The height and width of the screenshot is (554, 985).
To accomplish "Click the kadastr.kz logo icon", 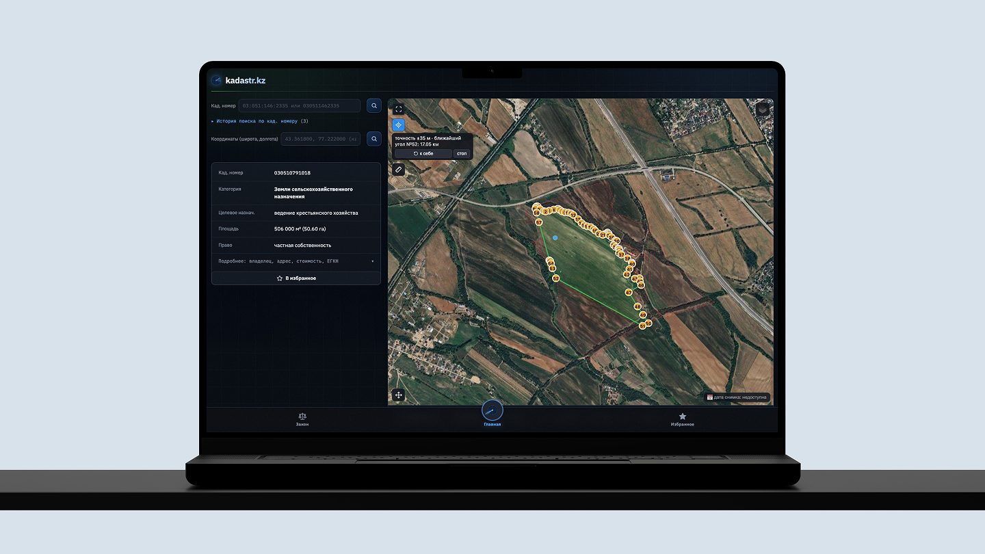I will (x=217, y=80).
